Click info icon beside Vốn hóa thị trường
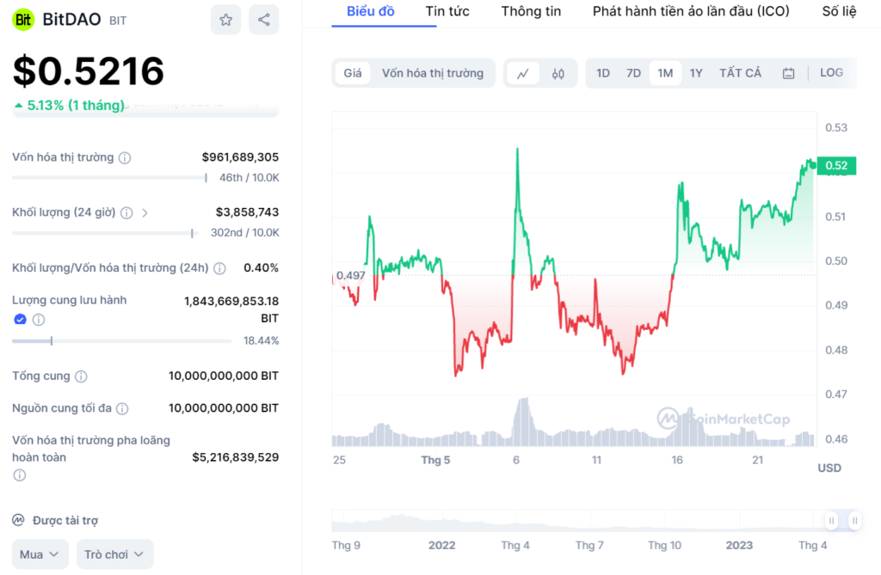 (x=125, y=158)
